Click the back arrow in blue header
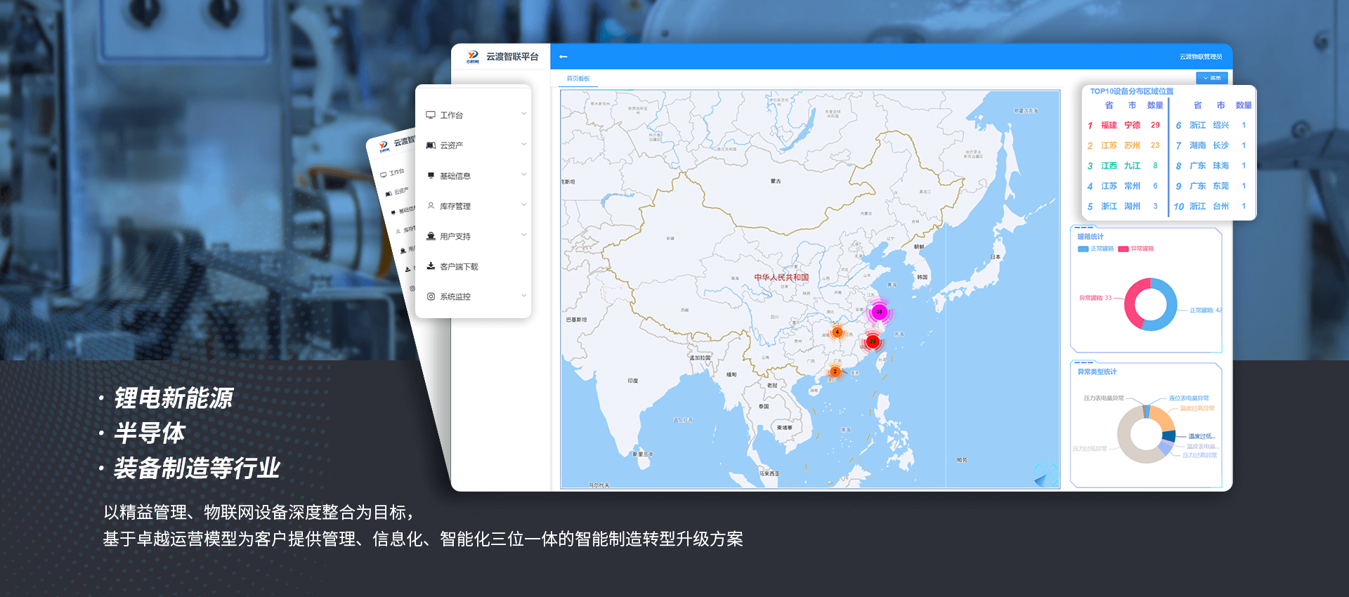 click(x=563, y=57)
